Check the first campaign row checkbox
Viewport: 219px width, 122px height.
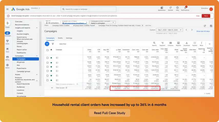pyautogui.click(x=47, y=58)
